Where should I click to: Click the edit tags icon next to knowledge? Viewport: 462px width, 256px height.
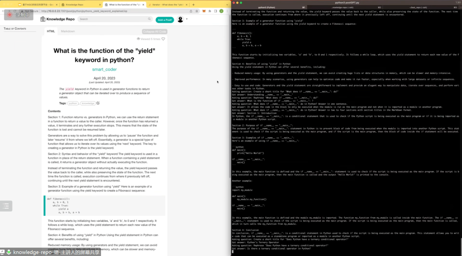[98, 103]
